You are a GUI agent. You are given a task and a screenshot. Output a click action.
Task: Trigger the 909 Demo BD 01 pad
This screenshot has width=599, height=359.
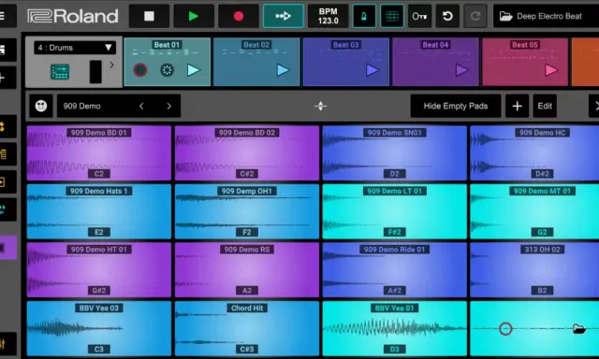point(99,153)
